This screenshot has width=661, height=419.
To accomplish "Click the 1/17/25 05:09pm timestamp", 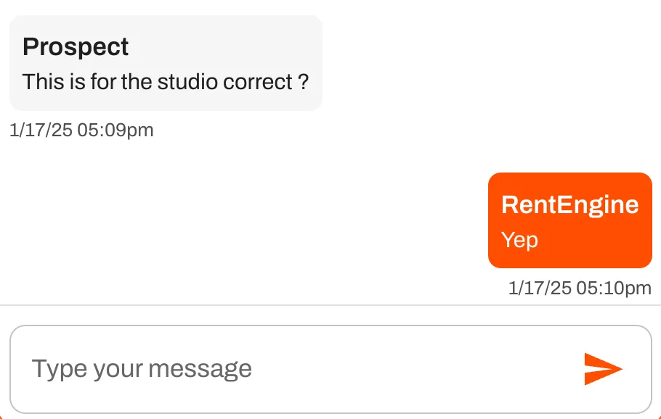I will click(x=81, y=130).
